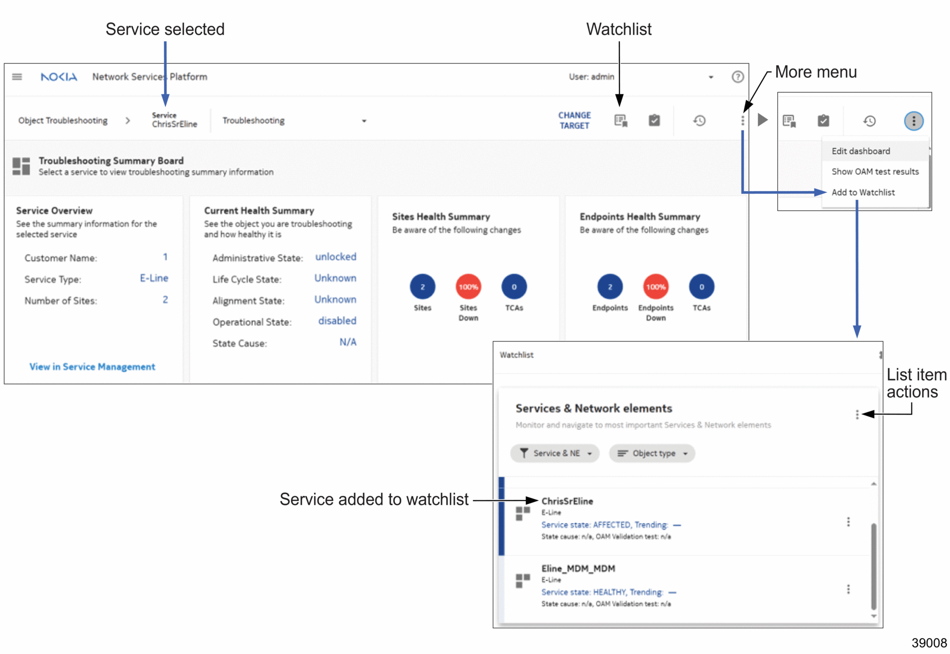Open the Troubleshooting view dropdown
The height and width of the screenshot is (654, 950).
click(294, 121)
